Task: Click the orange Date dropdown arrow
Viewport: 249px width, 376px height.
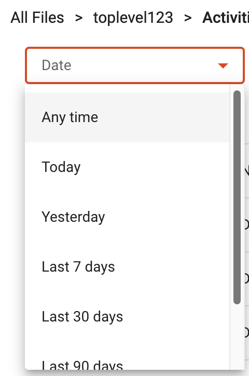Action: [223, 65]
